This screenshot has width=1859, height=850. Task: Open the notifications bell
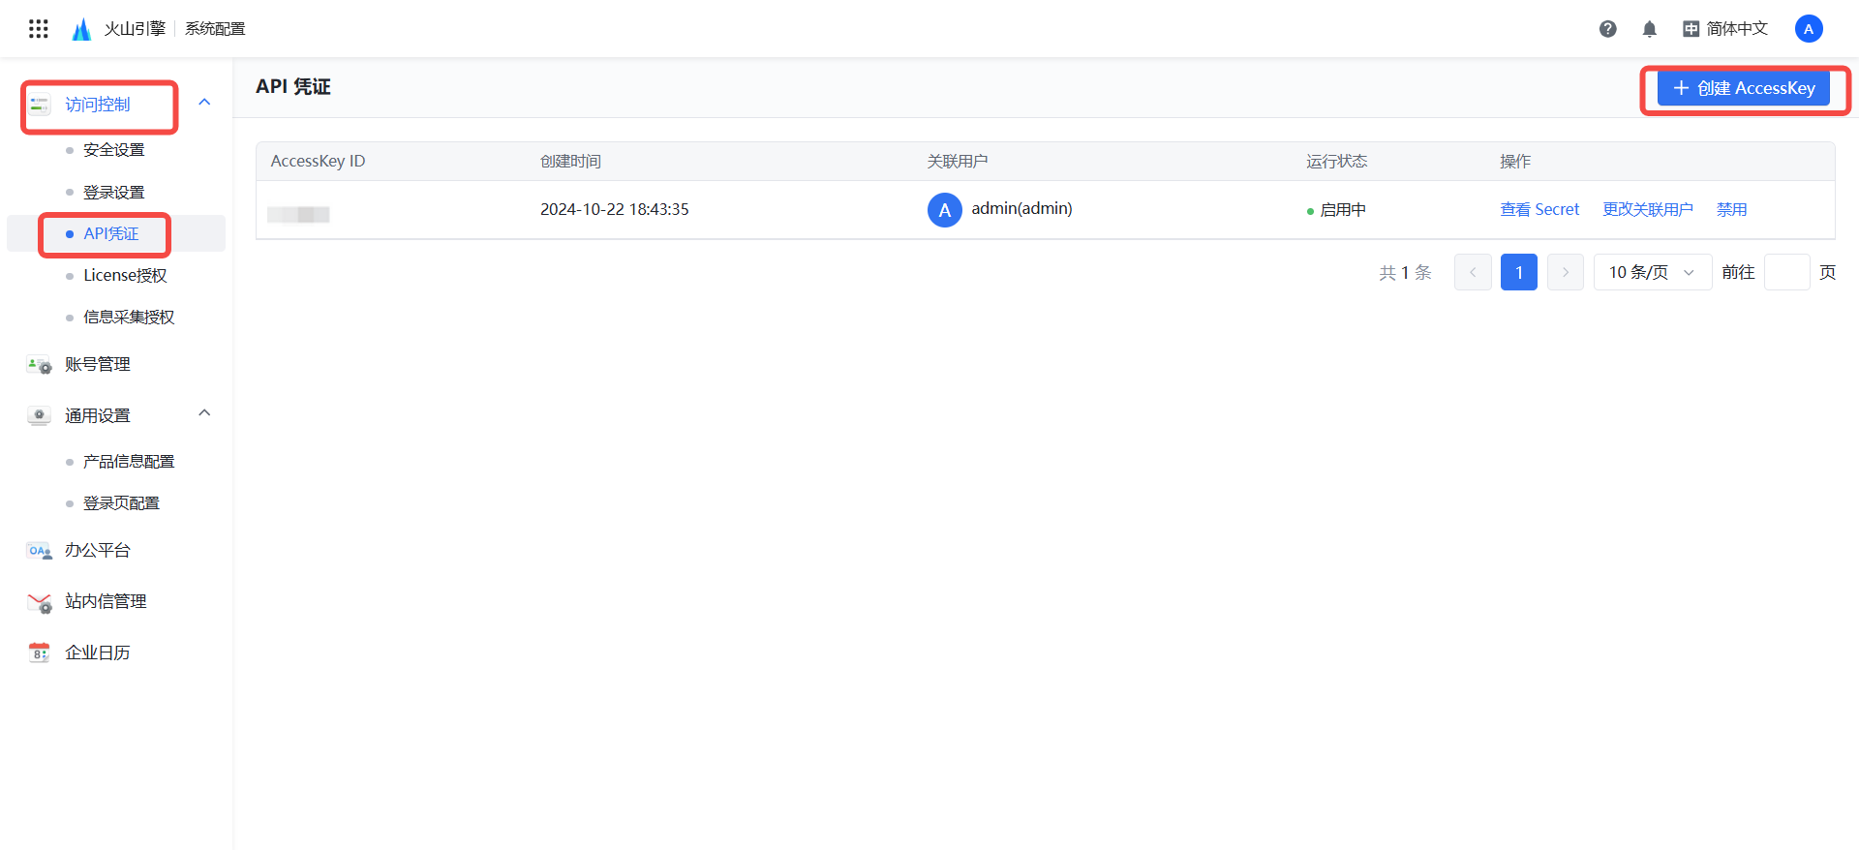point(1650,29)
